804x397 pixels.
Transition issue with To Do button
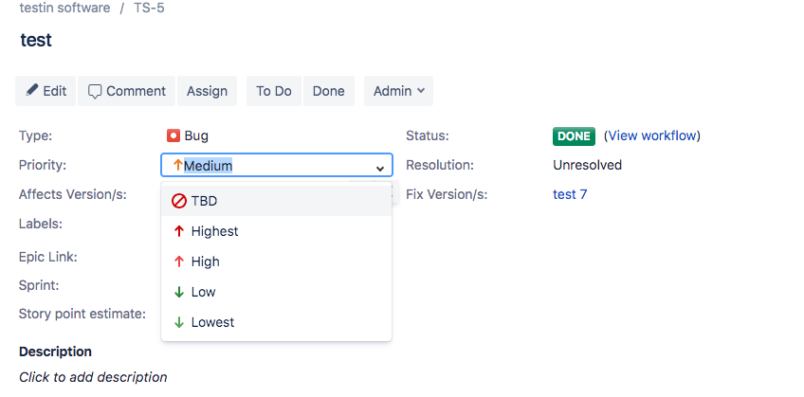274,91
